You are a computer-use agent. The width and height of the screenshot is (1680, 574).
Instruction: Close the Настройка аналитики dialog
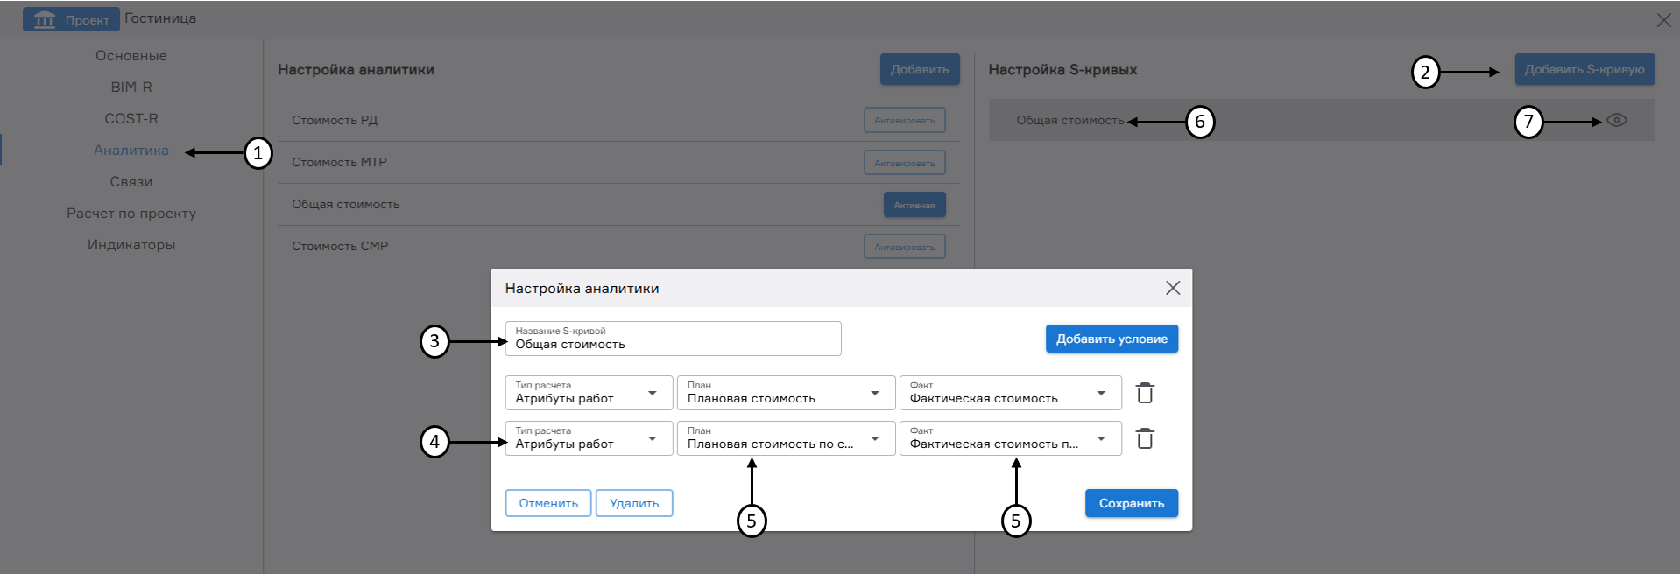[x=1173, y=288]
